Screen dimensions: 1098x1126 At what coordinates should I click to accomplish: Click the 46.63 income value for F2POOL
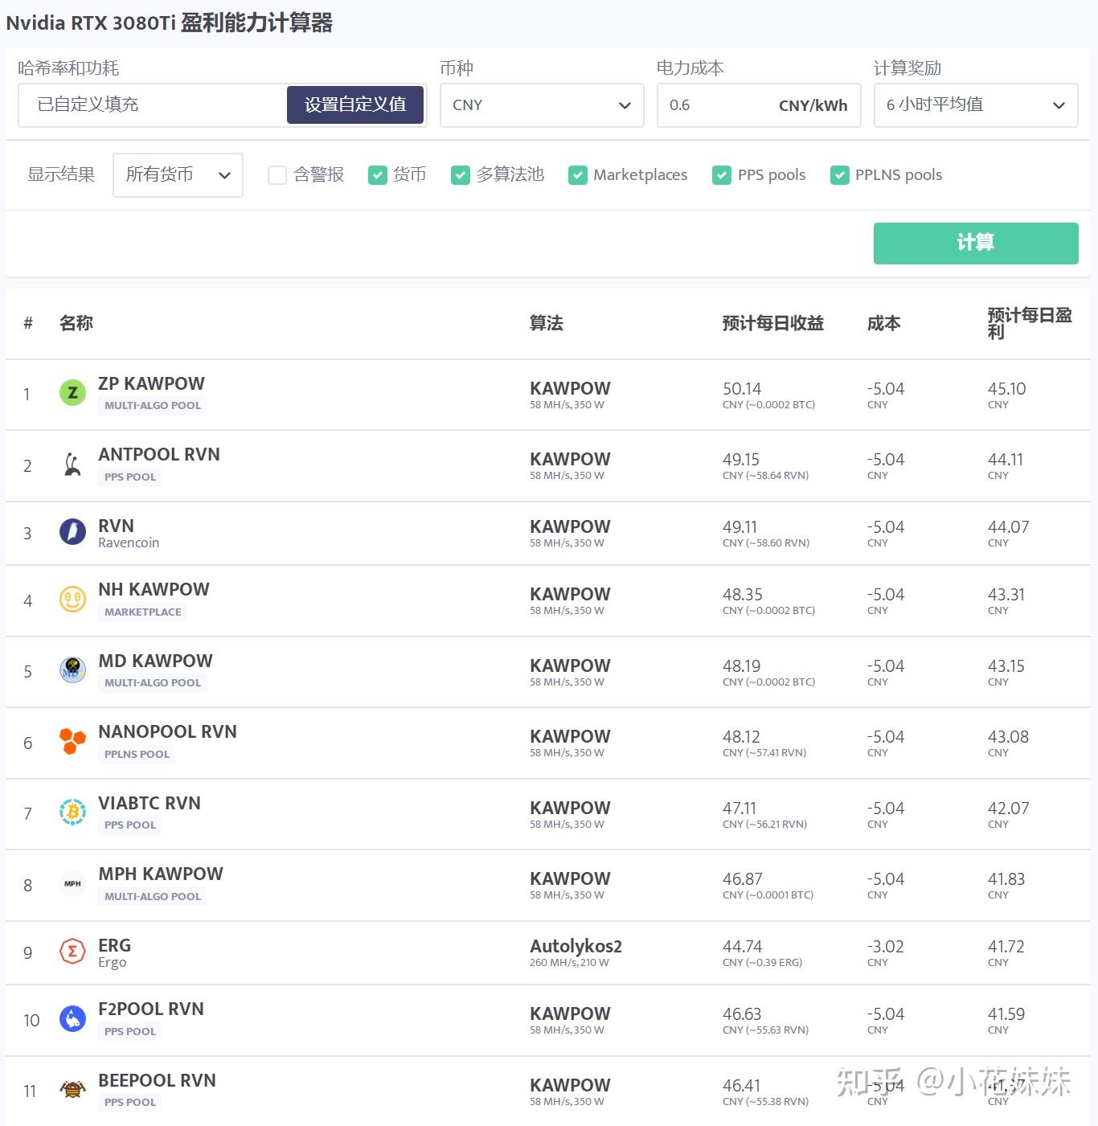(x=741, y=1014)
